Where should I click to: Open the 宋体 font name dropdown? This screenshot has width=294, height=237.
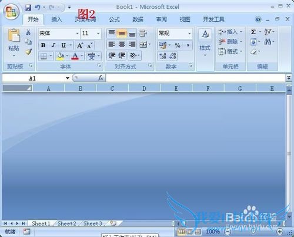[78, 34]
